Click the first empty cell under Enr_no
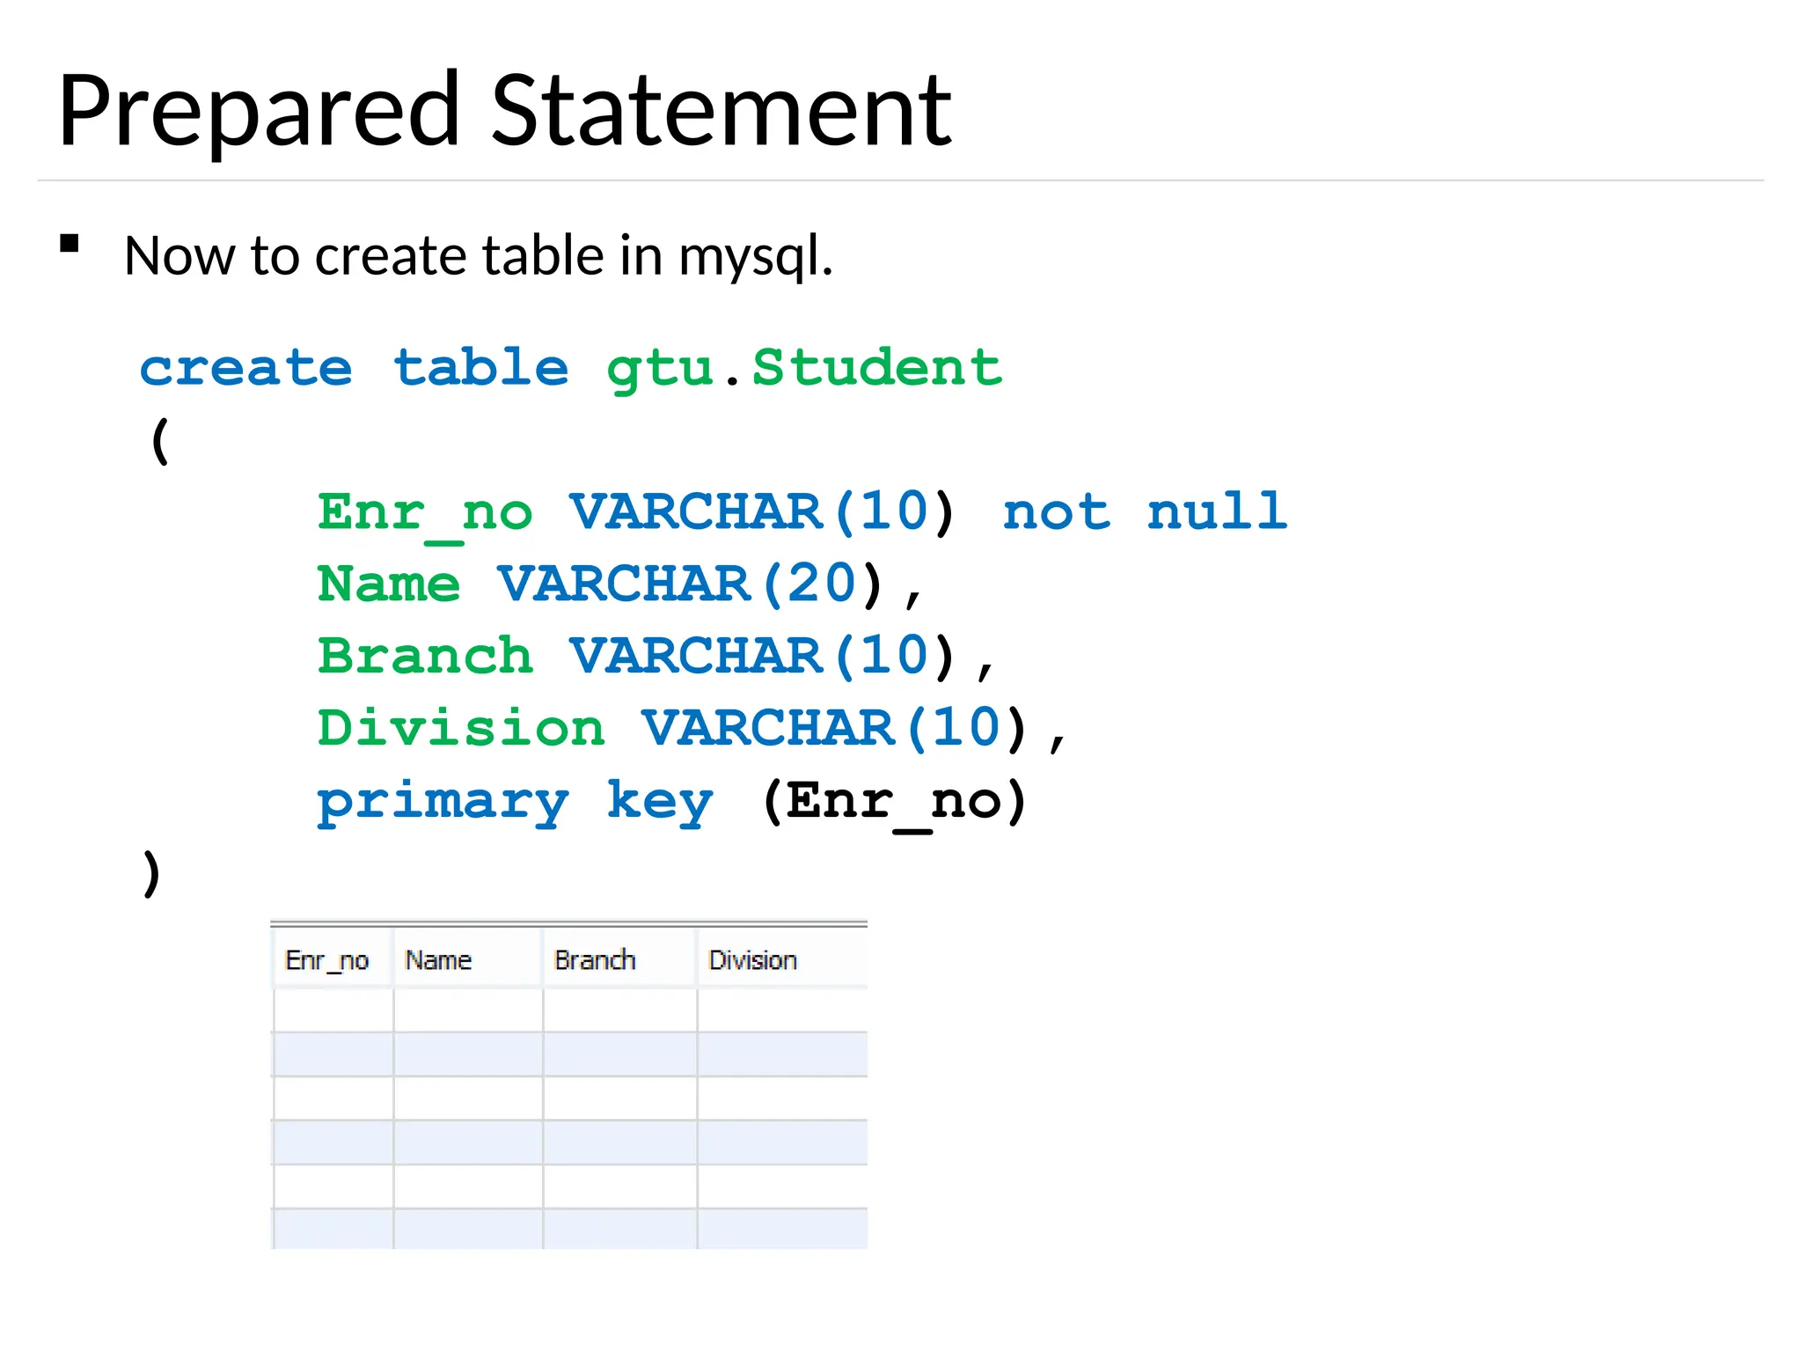The height and width of the screenshot is (1352, 1802). point(333,1010)
